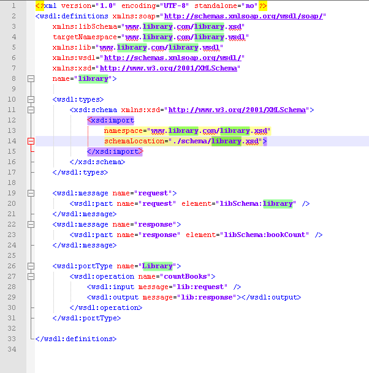Image resolution: width=369 pixels, height=373 pixels.
Task: Click the '</wsdl:types>' closing tag
Action: tap(80, 173)
